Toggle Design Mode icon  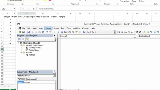coord(65,32)
